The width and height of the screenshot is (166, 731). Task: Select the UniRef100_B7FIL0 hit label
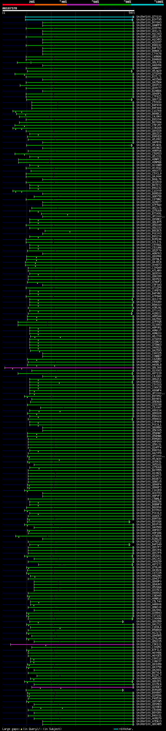tap(149, 650)
